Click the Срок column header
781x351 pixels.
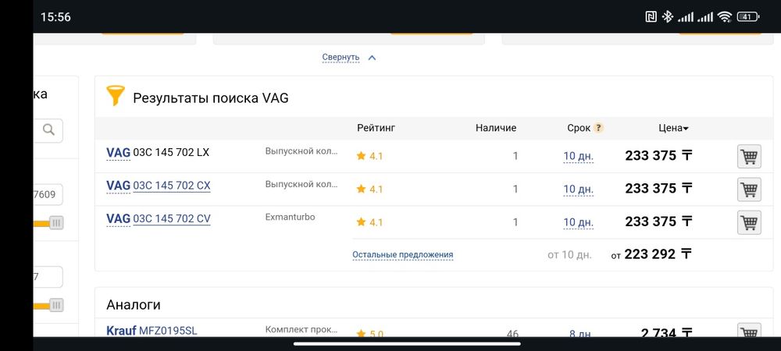579,128
